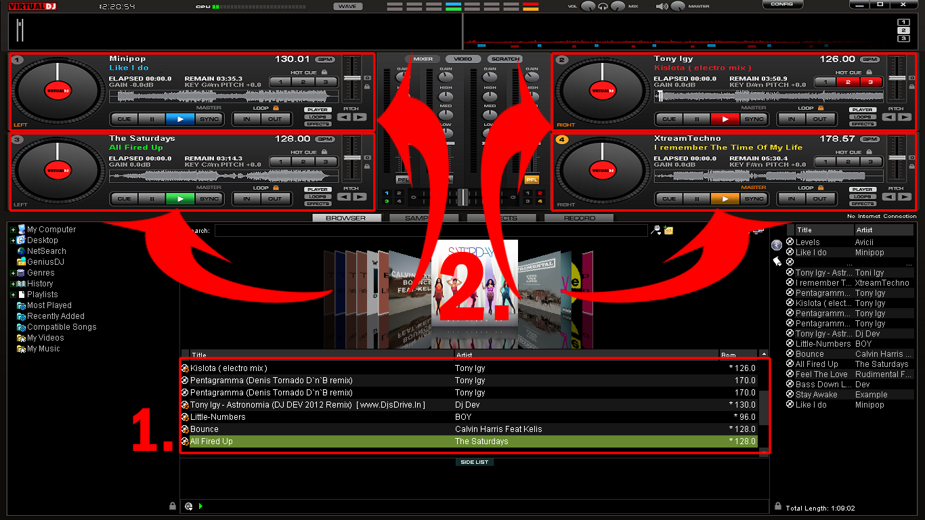Play deck 2 with the red play button
Viewport: 925px width, 520px height.
725,119
